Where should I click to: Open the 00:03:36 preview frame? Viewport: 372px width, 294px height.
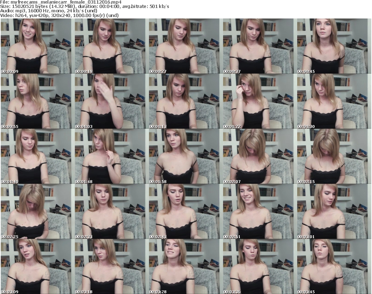pyautogui.click(x=258, y=266)
